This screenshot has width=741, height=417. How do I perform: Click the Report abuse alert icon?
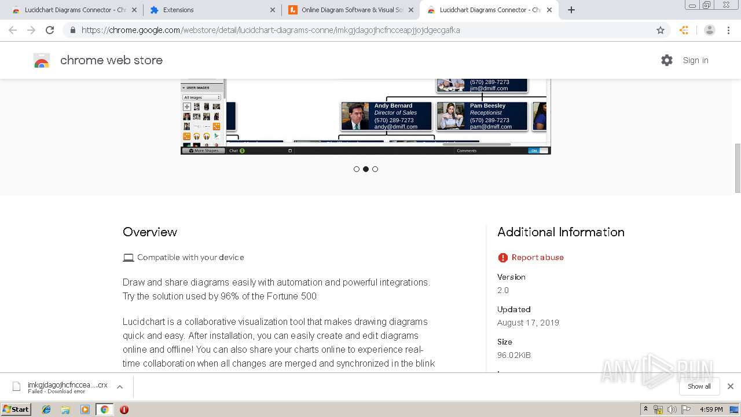pos(502,258)
